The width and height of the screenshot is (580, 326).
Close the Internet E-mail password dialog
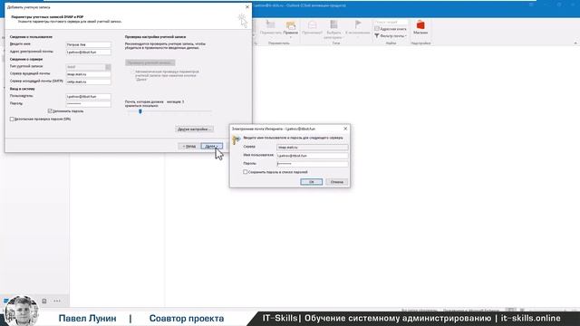click(345, 129)
